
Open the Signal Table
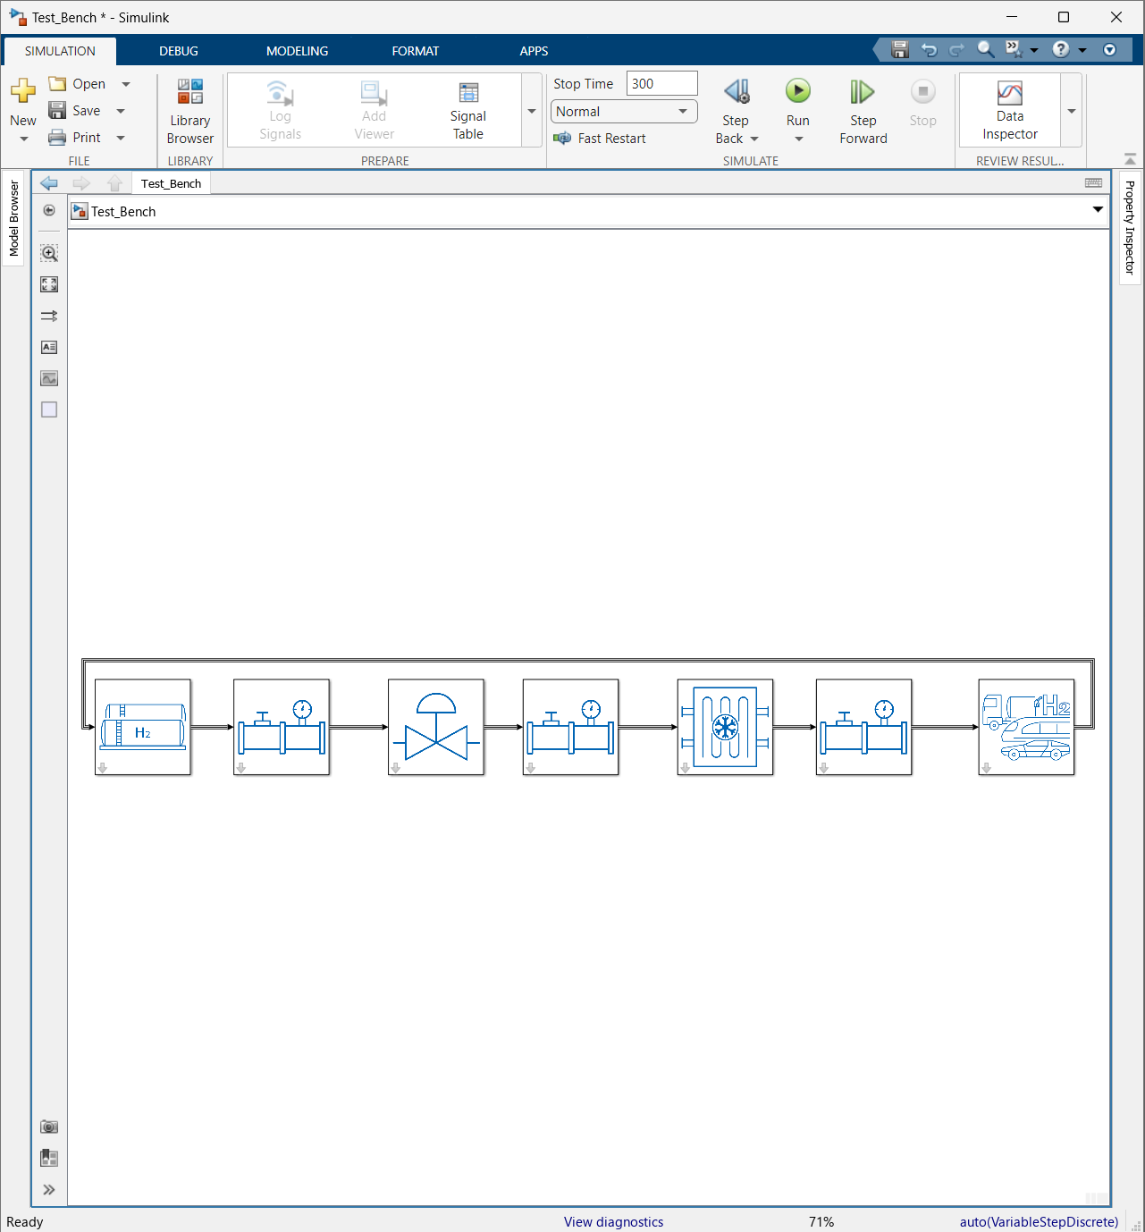click(x=467, y=111)
